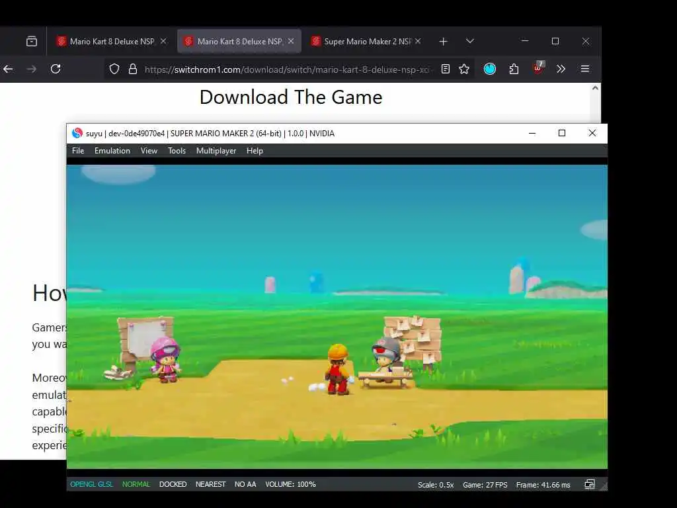This screenshot has width=677, height=508.
Task: Close the active Mario Kart 8 Deluxe tab
Action: coord(291,41)
